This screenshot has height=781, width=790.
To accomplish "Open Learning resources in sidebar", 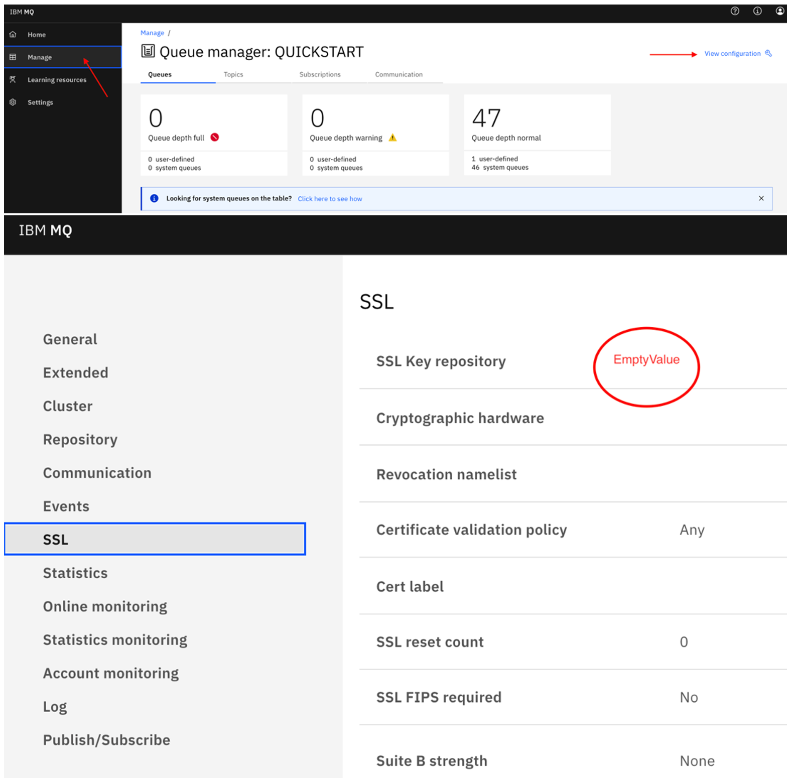I will pos(63,80).
